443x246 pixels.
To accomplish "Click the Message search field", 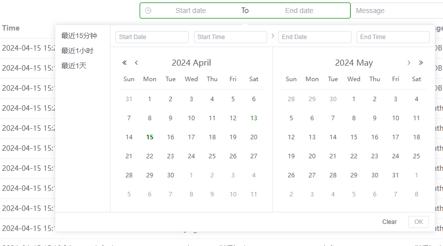I will tap(397, 11).
